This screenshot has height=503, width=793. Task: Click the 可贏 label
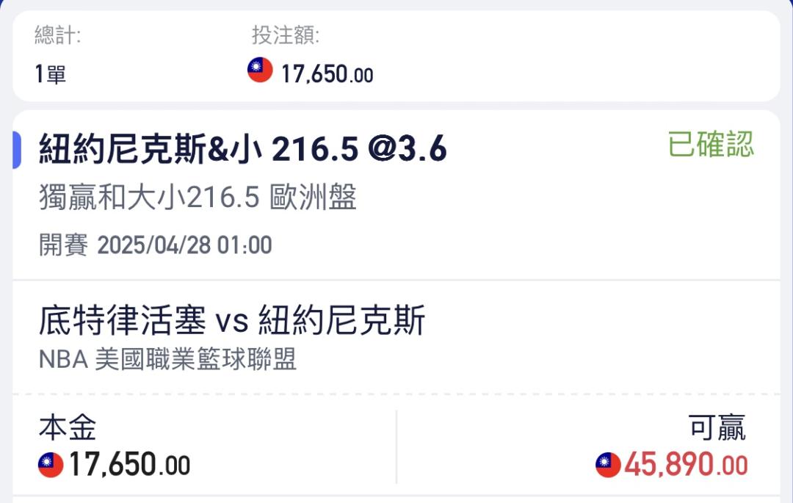717,427
